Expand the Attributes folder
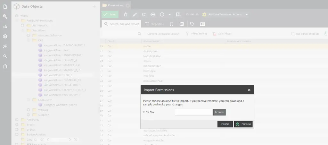This screenshot has height=145, width=328. click(x=17, y=120)
